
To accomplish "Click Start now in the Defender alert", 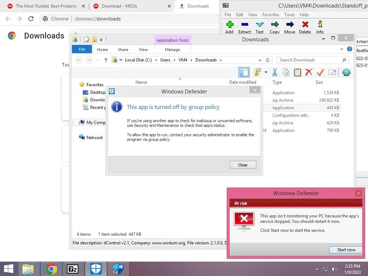I will pos(346,250).
